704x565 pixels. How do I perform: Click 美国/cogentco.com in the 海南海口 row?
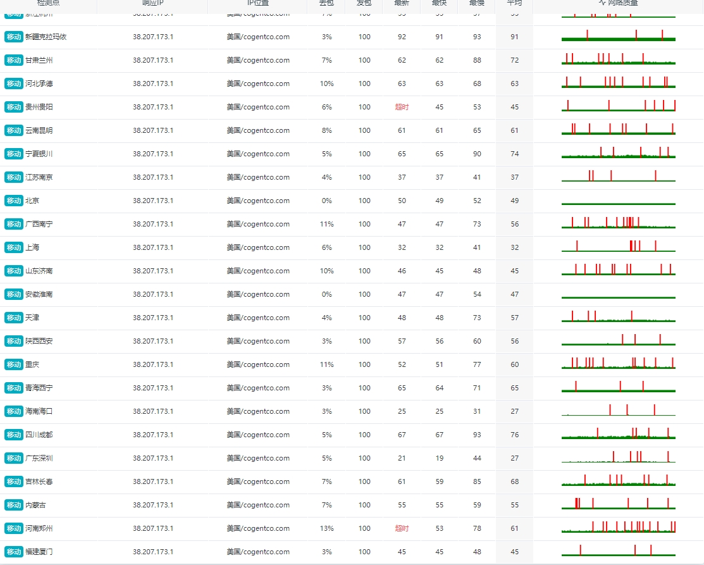click(x=258, y=411)
